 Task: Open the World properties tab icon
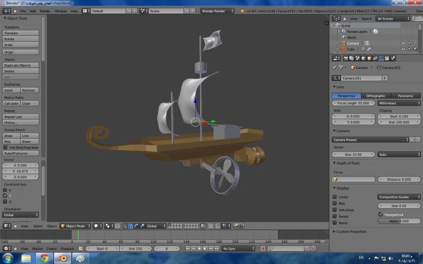363,58
